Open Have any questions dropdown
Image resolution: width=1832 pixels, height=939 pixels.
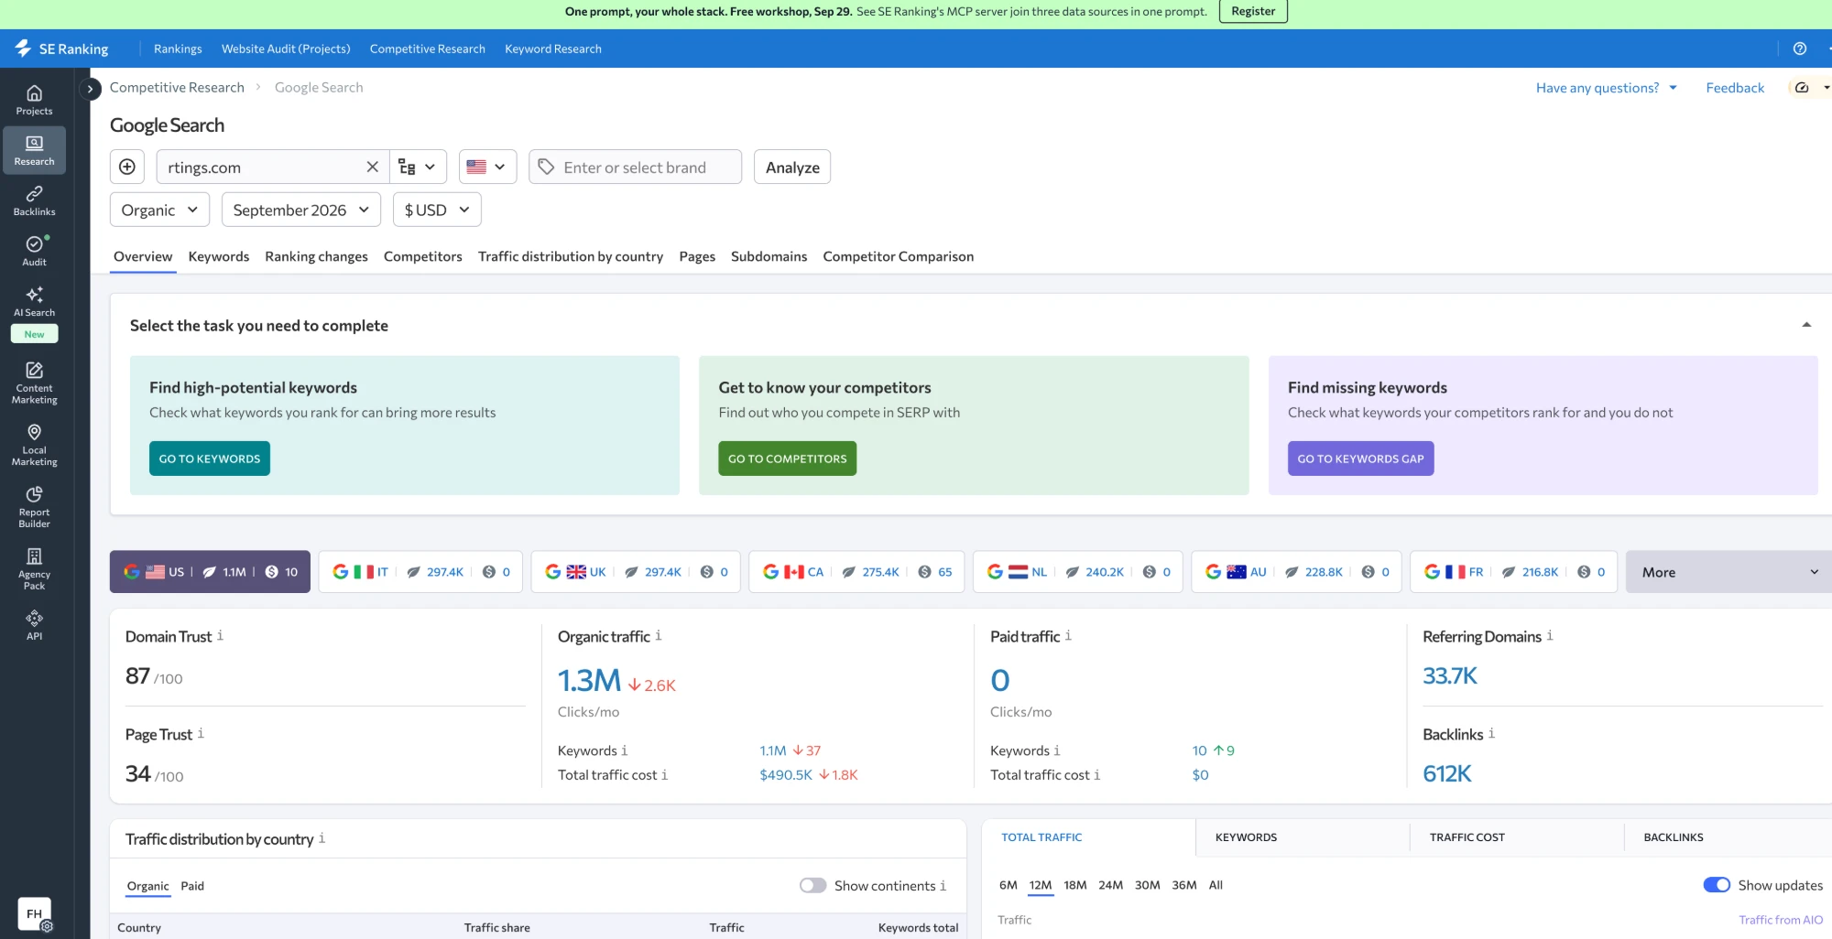click(1607, 88)
